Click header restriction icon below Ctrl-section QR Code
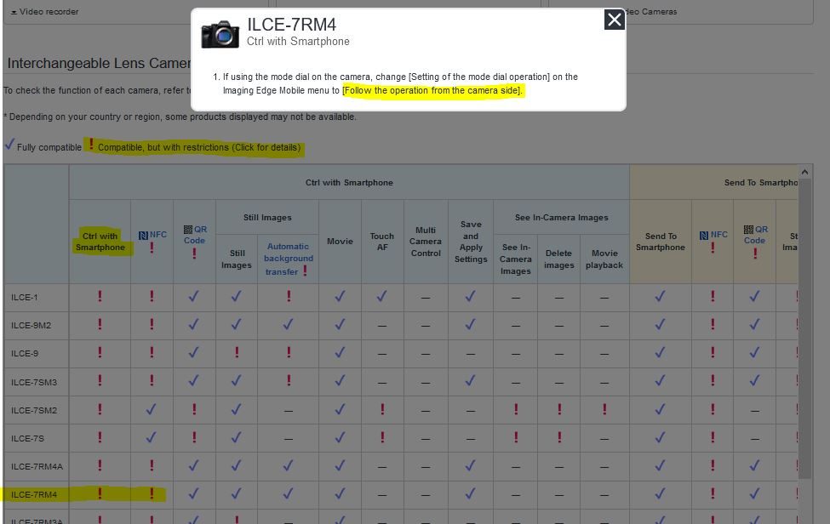 194,253
